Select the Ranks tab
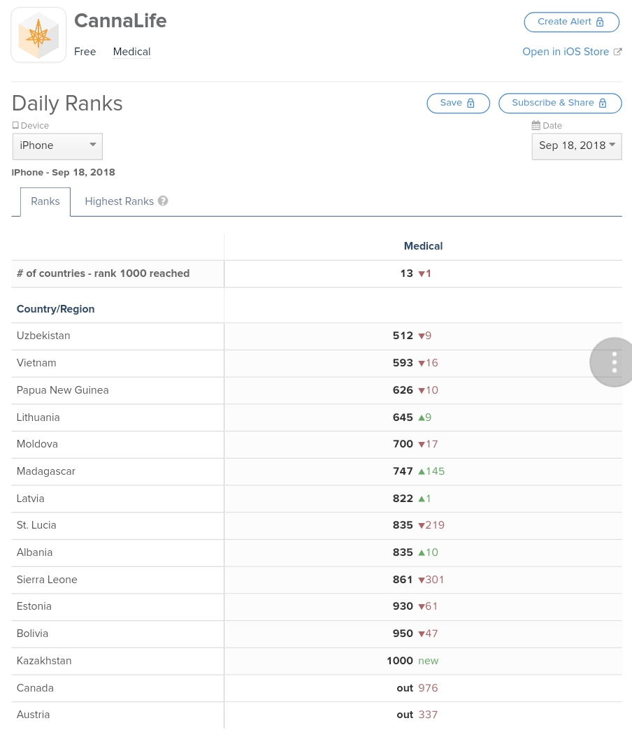Image resolution: width=632 pixels, height=737 pixels. [x=45, y=201]
